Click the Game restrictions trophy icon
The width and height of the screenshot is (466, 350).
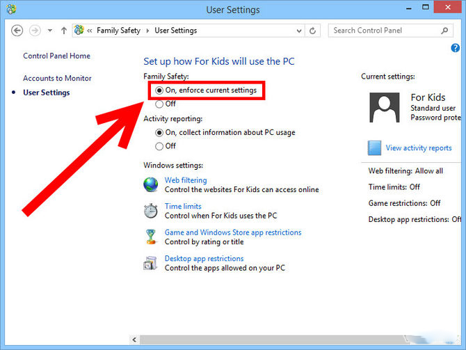tap(151, 237)
